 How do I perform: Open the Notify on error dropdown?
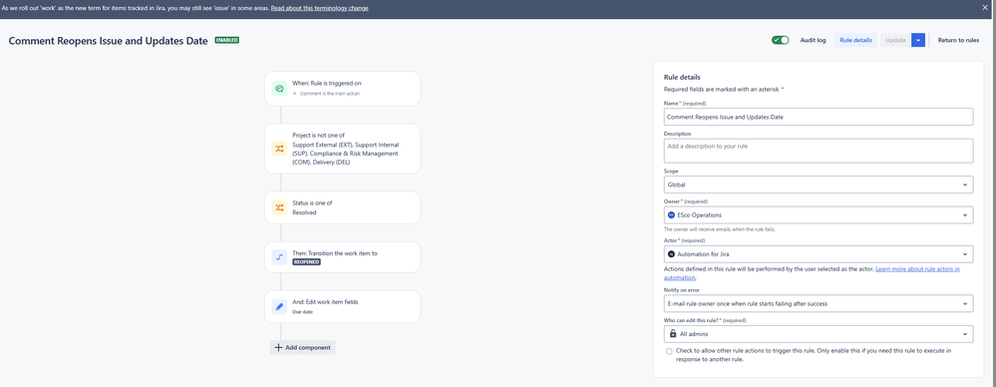click(819, 304)
